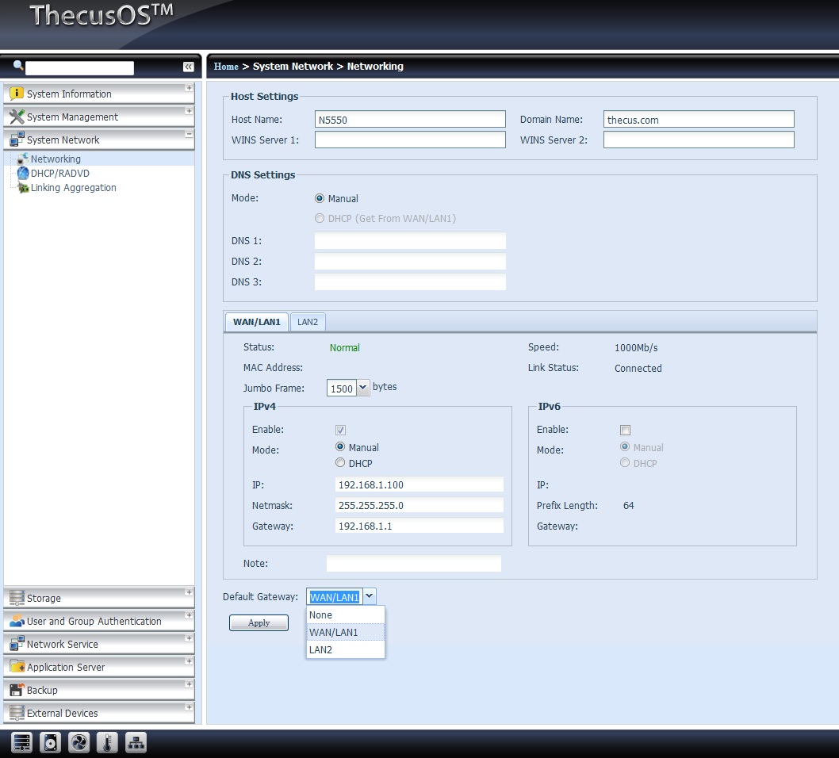Enable the IPv6 checkbox
Image resolution: width=839 pixels, height=758 pixels.
point(625,430)
